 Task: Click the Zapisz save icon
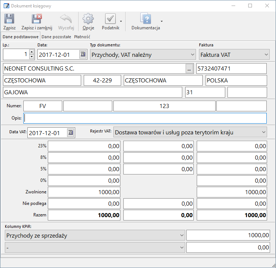pyautogui.click(x=9, y=19)
